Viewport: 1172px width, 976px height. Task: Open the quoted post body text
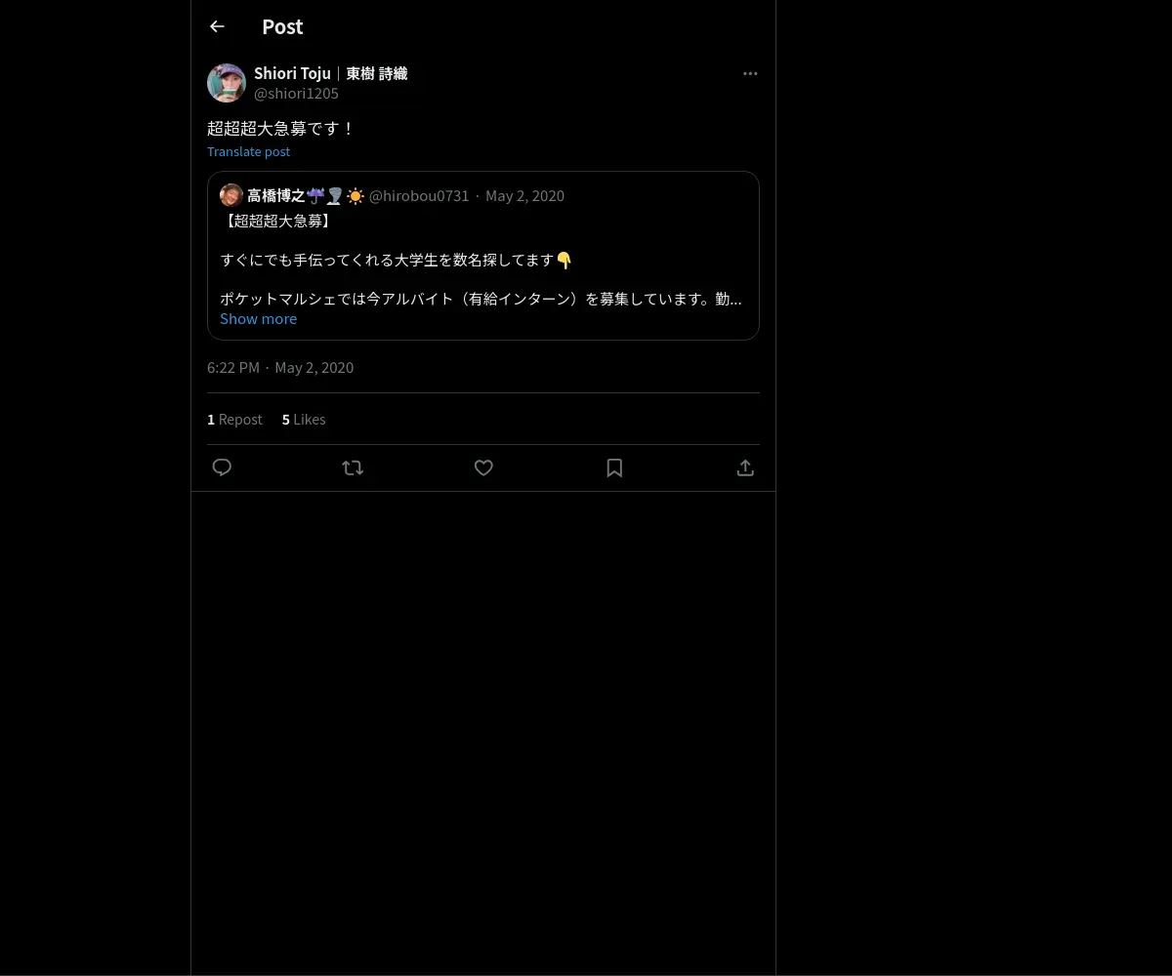click(481, 260)
